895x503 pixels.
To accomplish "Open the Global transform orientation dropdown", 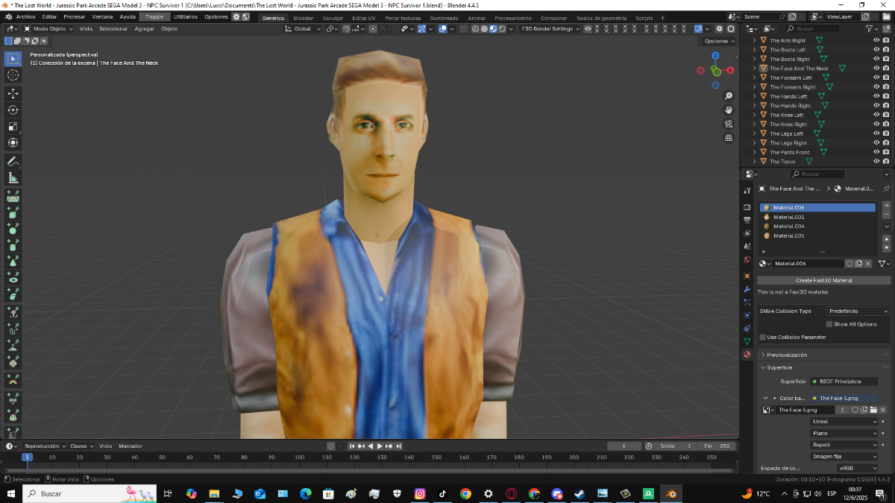I will click(x=304, y=29).
